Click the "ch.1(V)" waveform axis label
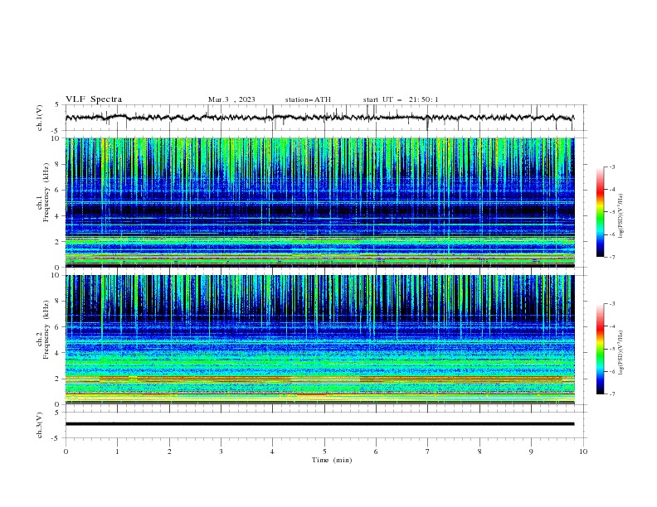The image size is (657, 507). pyautogui.click(x=40, y=118)
